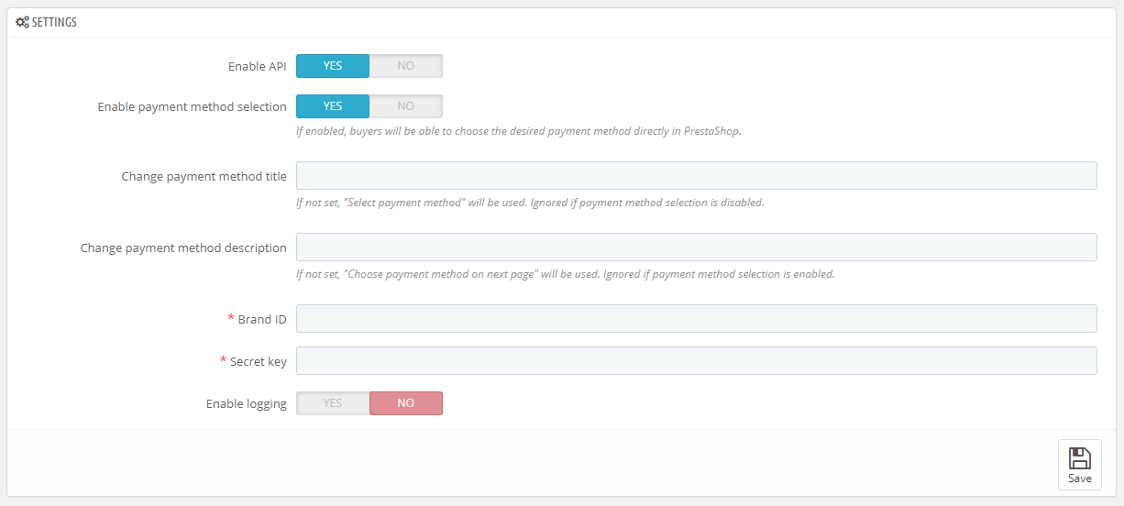The width and height of the screenshot is (1124, 506).
Task: Click the floppy disk Save icon
Action: [1080, 458]
